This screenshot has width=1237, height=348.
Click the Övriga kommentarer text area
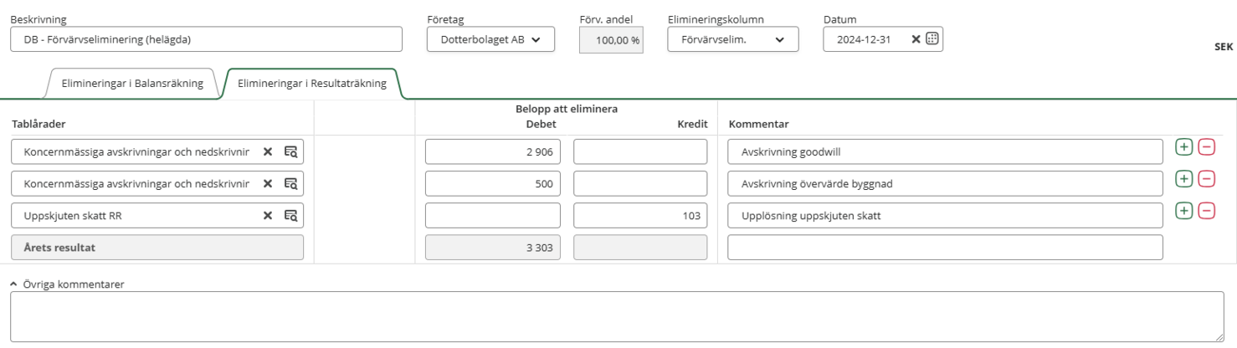(618, 316)
